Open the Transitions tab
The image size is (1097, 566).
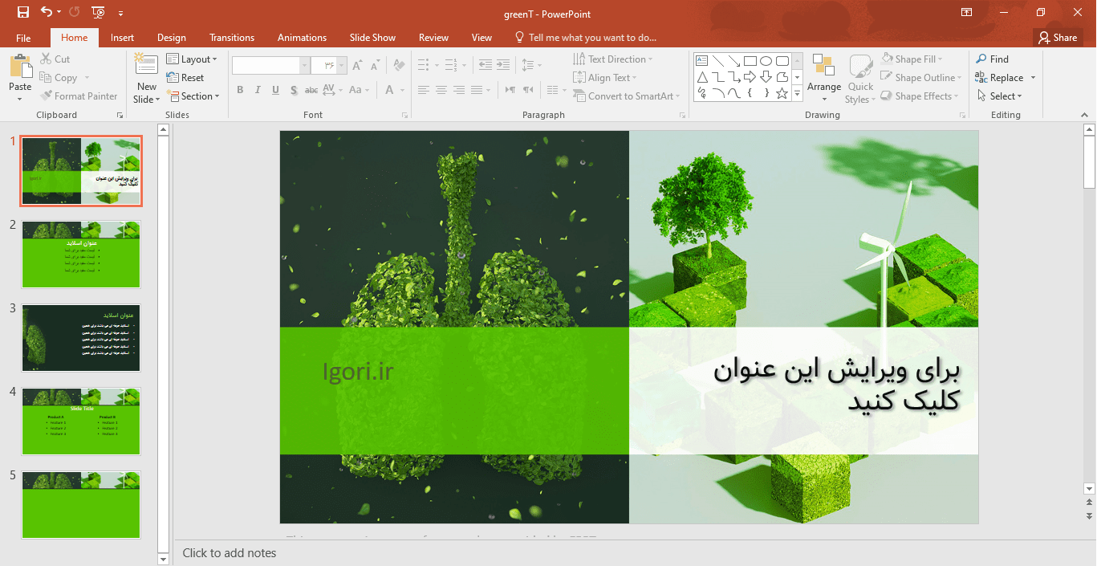click(231, 38)
